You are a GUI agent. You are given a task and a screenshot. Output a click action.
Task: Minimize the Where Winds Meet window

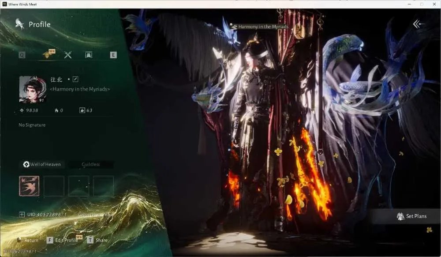click(409, 4)
